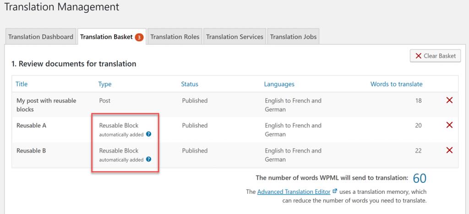This screenshot has height=214, width=469.
Task: Open the Advanced Translation Editor link
Action: pos(293,192)
